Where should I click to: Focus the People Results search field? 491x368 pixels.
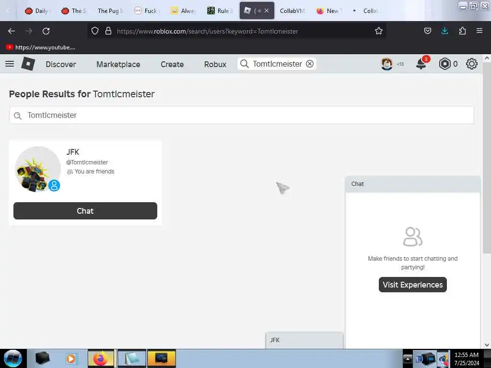tap(242, 115)
